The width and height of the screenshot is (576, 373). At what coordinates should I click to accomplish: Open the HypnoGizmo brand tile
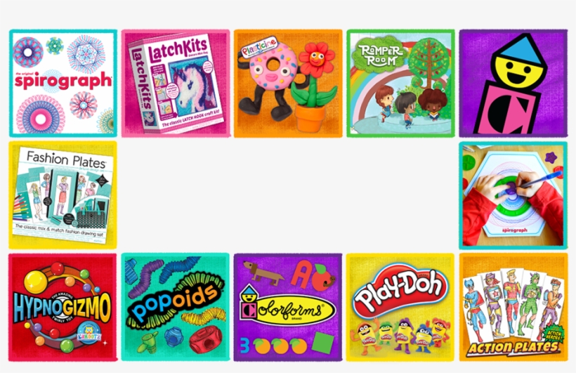click(63, 307)
